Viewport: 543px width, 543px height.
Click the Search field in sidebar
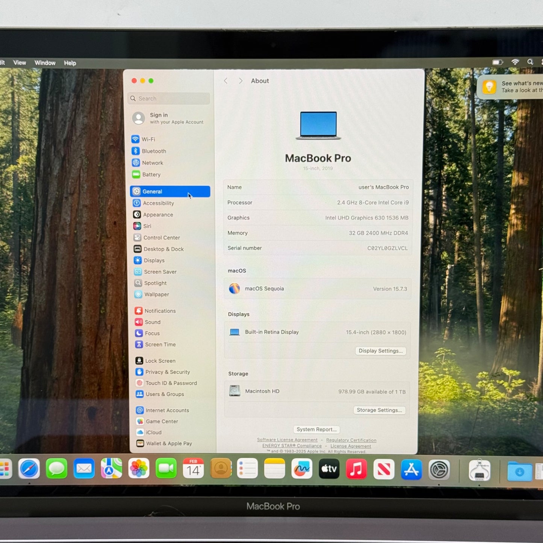(169, 98)
